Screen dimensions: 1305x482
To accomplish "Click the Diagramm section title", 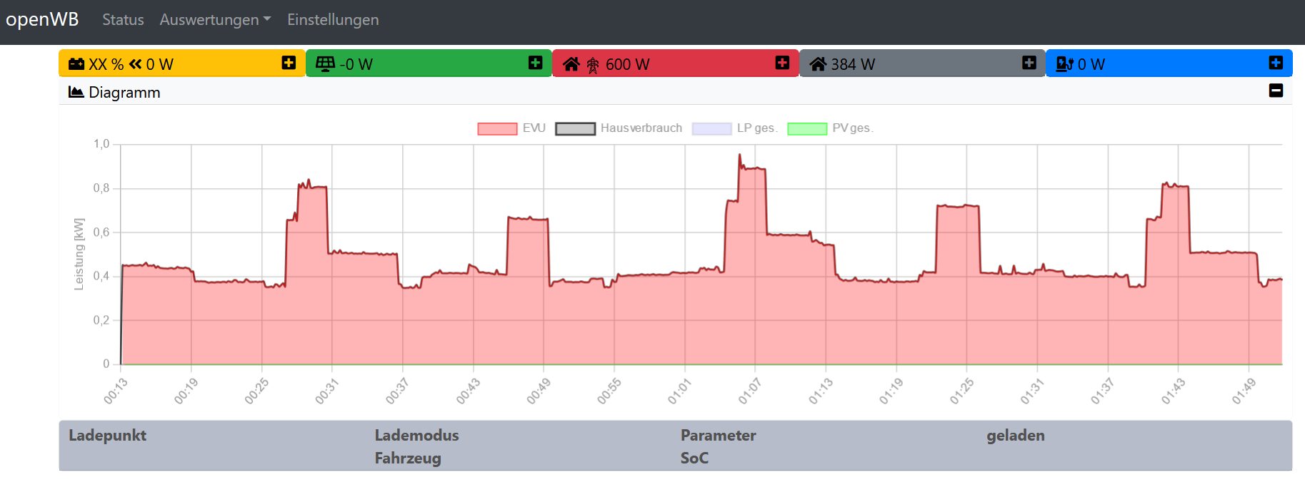I will click(124, 92).
